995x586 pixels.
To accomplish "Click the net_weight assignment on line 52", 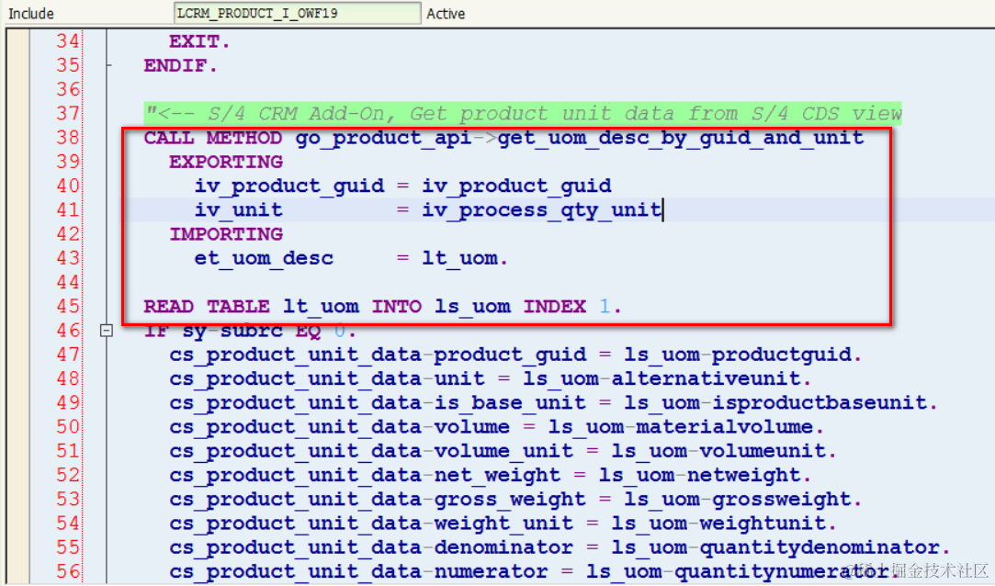I will click(x=490, y=475).
